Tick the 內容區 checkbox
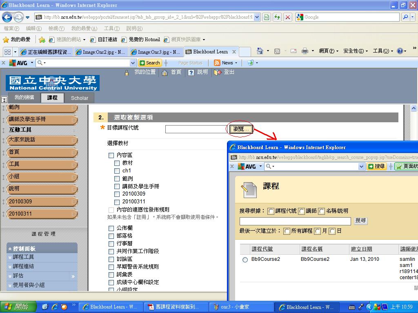This screenshot has height=313, width=418. (x=111, y=155)
